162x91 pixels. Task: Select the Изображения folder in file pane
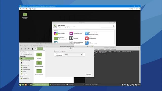coord(39,64)
